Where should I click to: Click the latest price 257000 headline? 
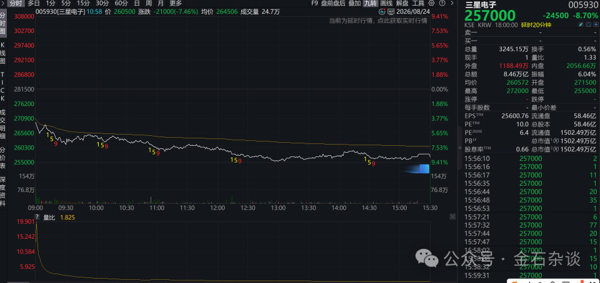[490, 16]
